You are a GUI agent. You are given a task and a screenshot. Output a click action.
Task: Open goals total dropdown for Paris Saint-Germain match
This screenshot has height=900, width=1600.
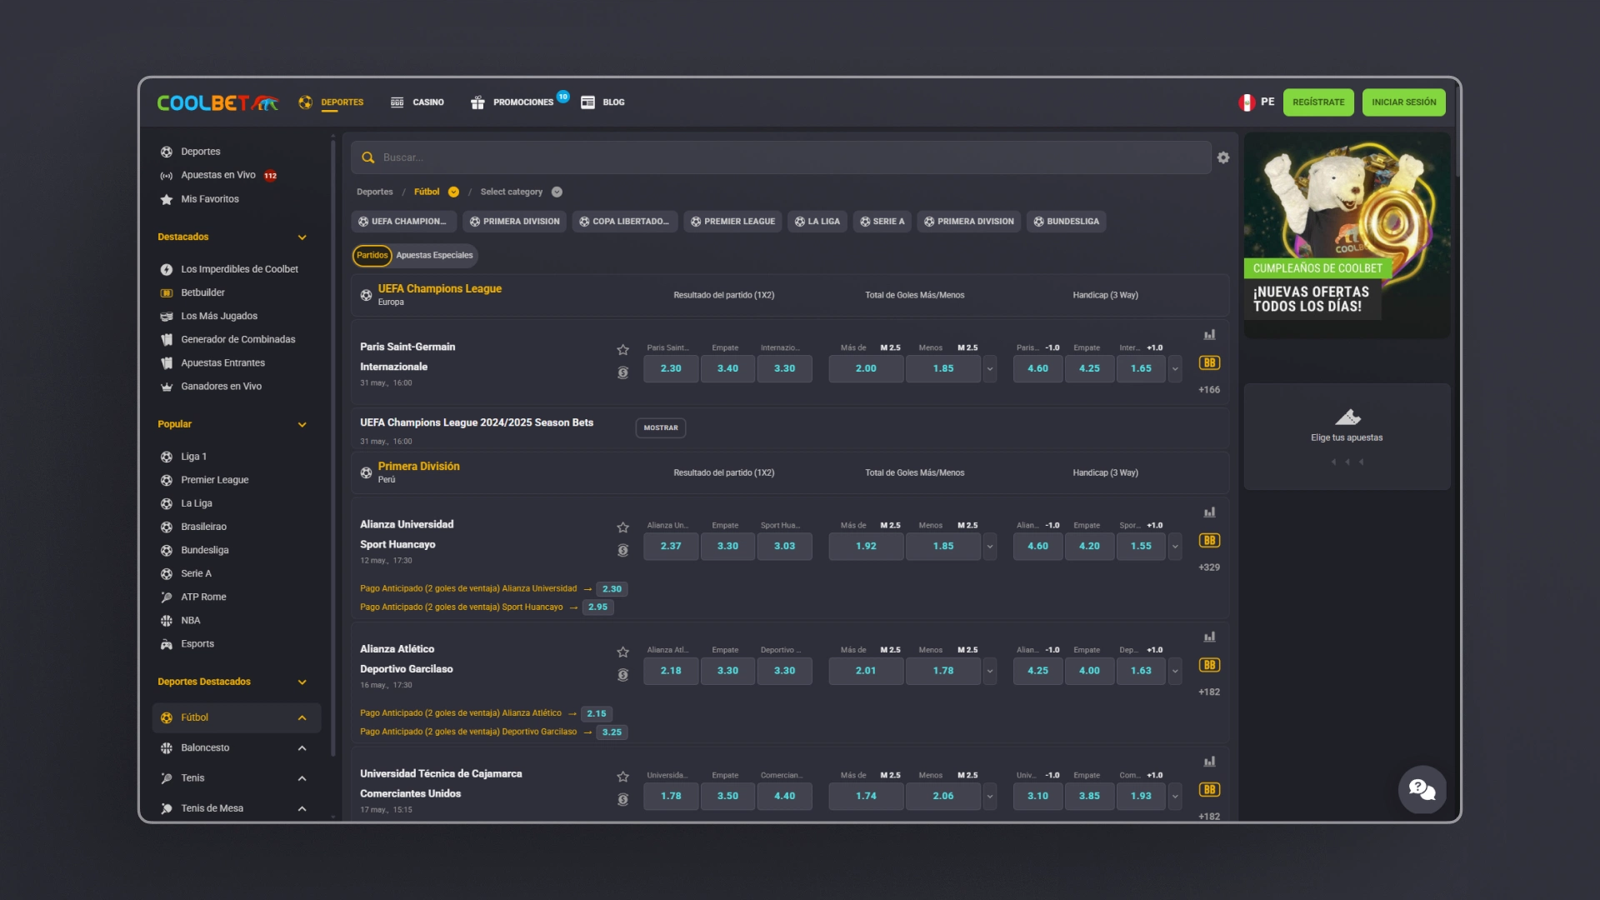pyautogui.click(x=990, y=368)
